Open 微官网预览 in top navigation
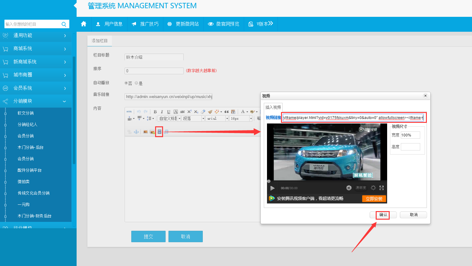472x266 pixels. (x=223, y=24)
